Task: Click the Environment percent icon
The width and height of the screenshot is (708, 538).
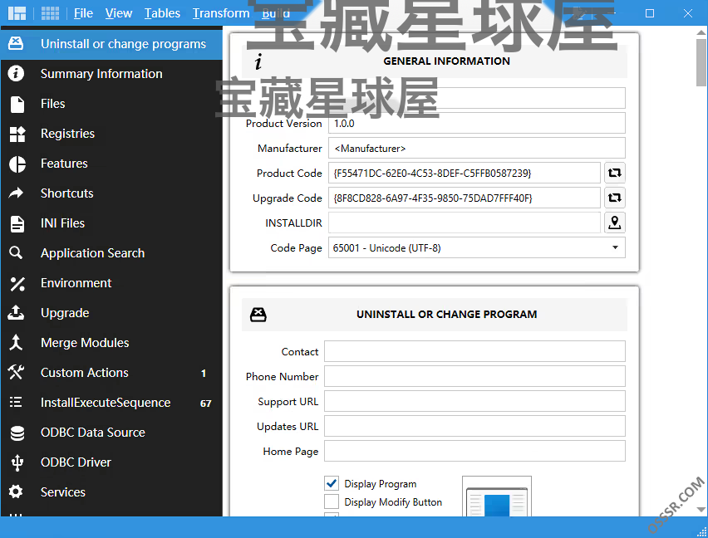Action: click(x=17, y=284)
